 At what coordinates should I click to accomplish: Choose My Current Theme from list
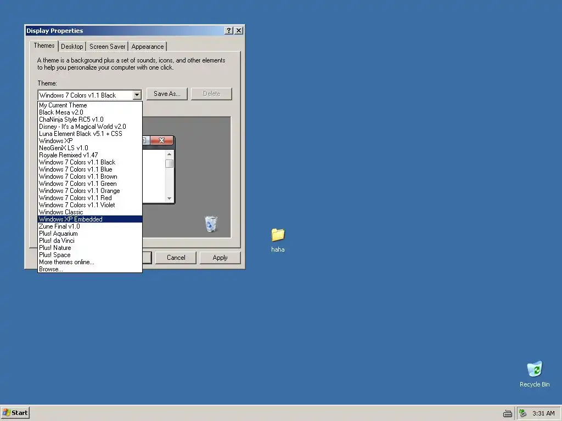pyautogui.click(x=90, y=105)
